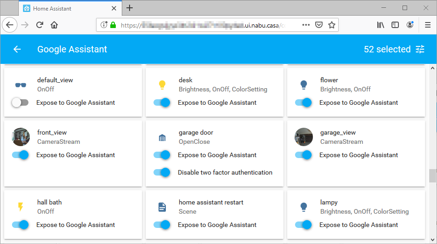Open the Firefox hamburger menu
The width and height of the screenshot is (437, 244).
pyautogui.click(x=427, y=25)
